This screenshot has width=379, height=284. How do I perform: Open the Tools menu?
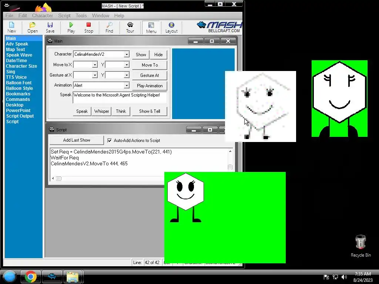coord(81,16)
